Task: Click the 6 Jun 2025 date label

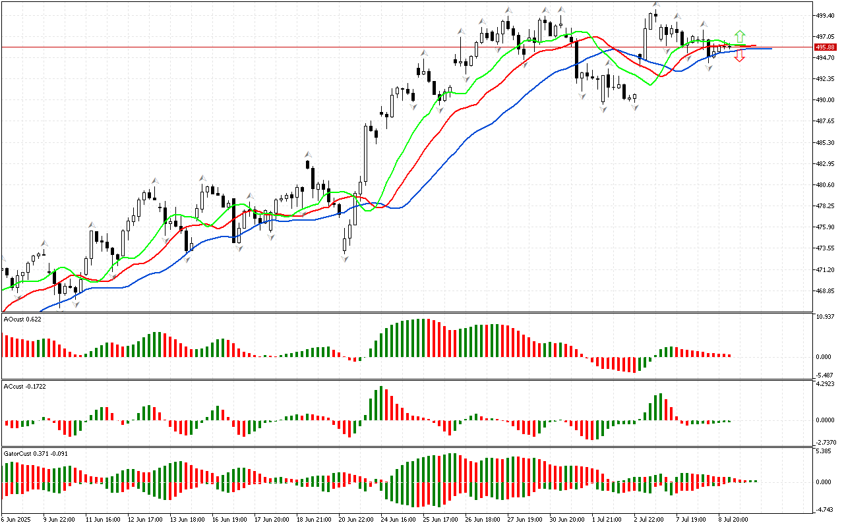Action: point(18,519)
